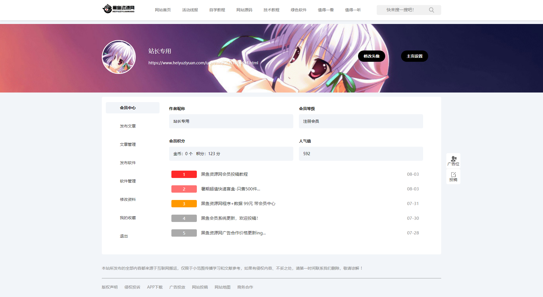
Task: Select 值得一听 in the navigation bar
Action: coord(353,10)
